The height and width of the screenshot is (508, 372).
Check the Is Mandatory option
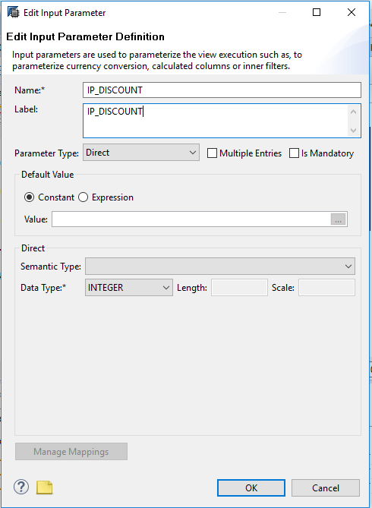294,153
